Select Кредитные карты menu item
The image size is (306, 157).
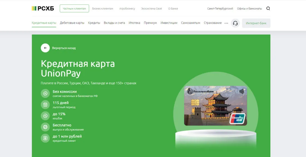pos(44,23)
